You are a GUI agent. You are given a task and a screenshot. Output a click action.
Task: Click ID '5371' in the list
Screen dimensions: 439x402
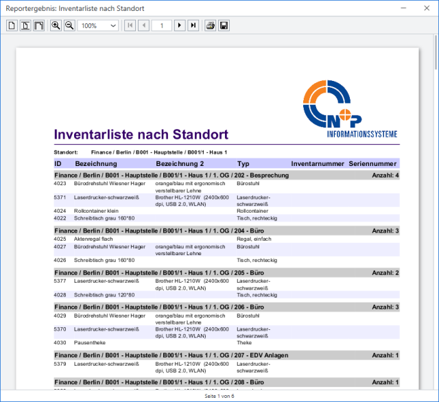(60, 198)
